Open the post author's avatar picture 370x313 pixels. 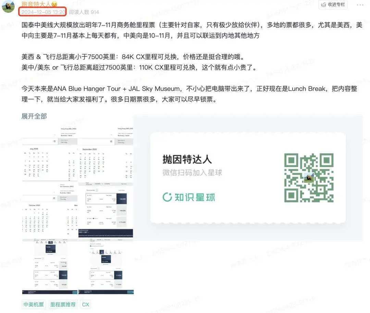(x=7, y=7)
